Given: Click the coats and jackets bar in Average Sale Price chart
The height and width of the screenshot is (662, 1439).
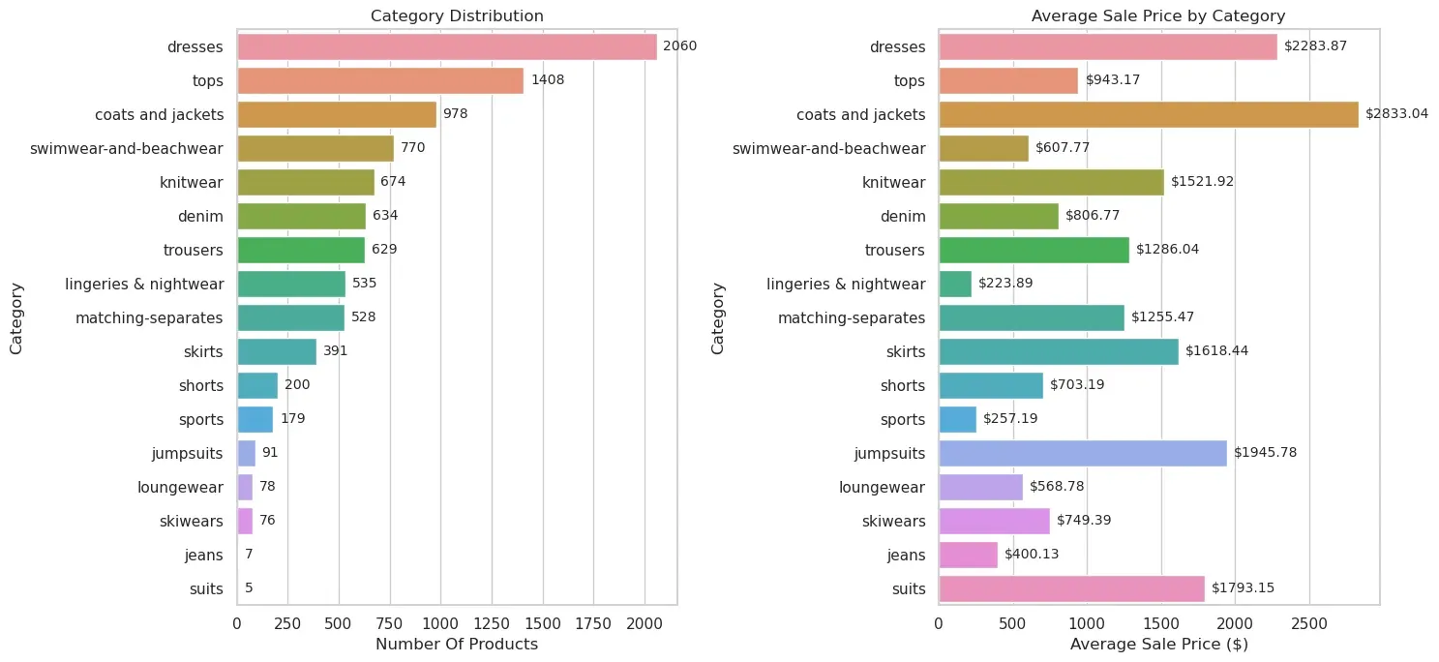Looking at the screenshot, I should click(x=1149, y=114).
